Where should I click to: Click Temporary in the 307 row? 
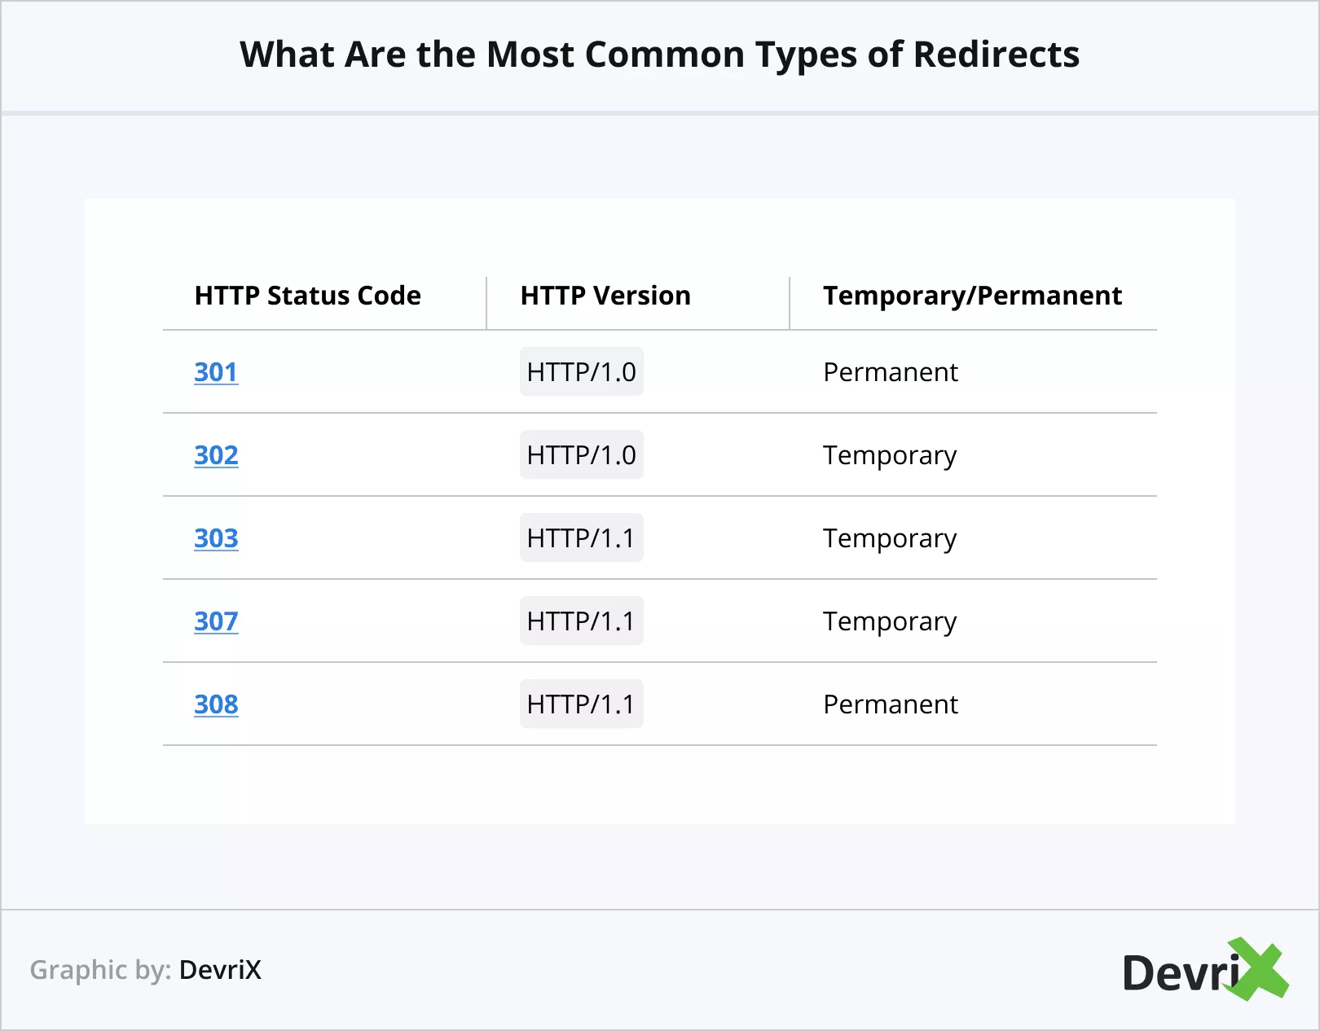pyautogui.click(x=890, y=622)
